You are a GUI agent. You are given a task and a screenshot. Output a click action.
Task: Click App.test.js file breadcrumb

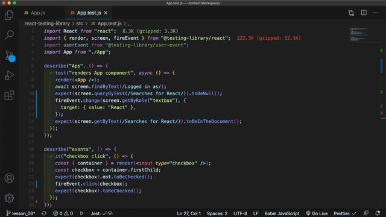pos(106,24)
